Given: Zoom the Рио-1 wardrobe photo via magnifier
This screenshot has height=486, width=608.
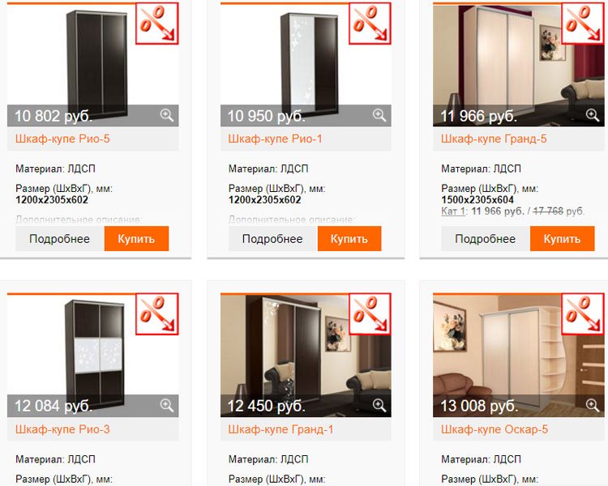Looking at the screenshot, I should tap(379, 115).
